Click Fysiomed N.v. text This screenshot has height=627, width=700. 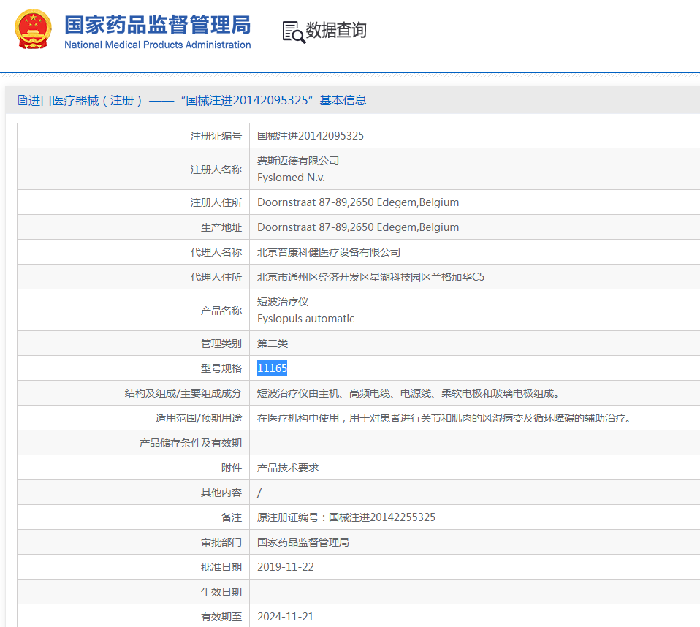(291, 178)
